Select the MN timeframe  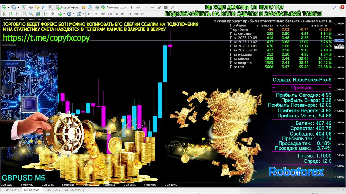[x=142, y=14]
